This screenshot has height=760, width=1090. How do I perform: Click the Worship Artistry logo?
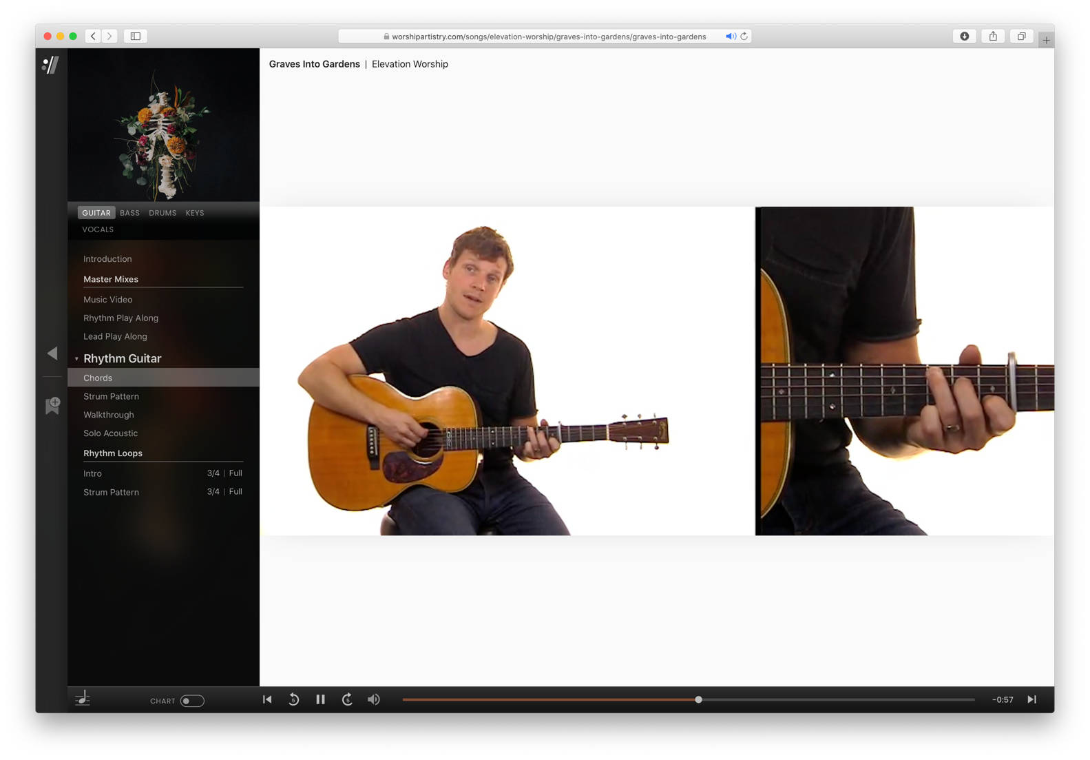51,65
